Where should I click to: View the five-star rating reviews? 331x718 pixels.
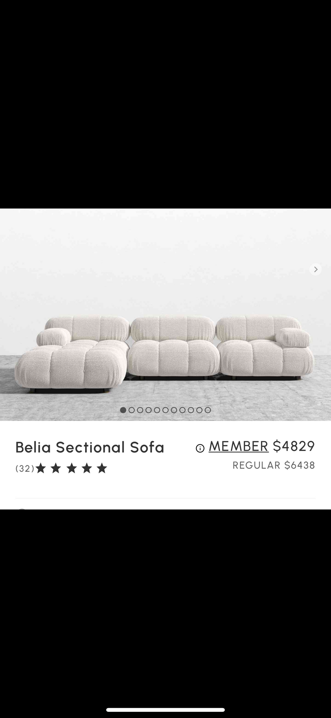coord(71,468)
